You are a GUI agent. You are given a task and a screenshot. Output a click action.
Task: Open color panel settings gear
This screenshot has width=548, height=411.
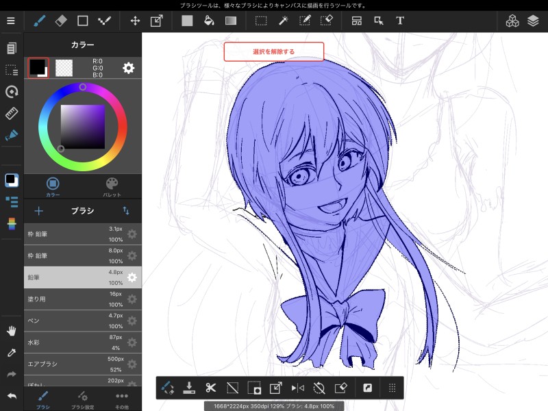click(128, 68)
